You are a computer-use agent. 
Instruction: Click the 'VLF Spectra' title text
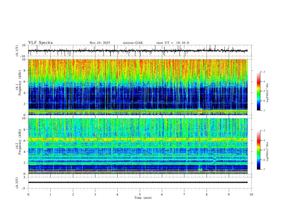pos(40,43)
